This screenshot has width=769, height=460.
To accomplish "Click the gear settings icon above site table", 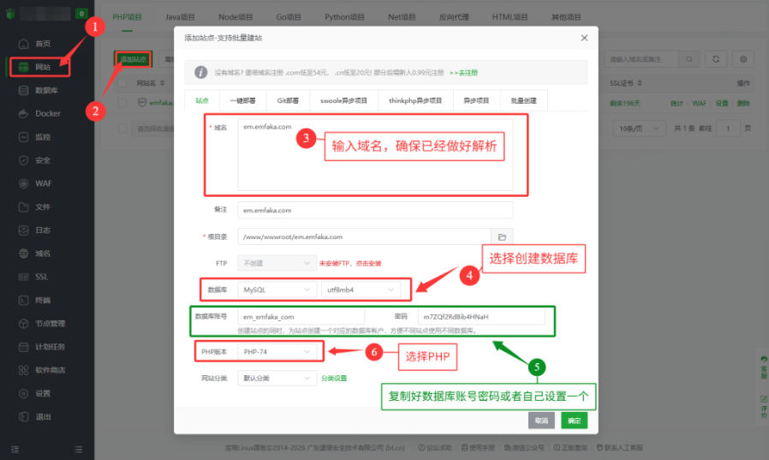I will tap(743, 59).
